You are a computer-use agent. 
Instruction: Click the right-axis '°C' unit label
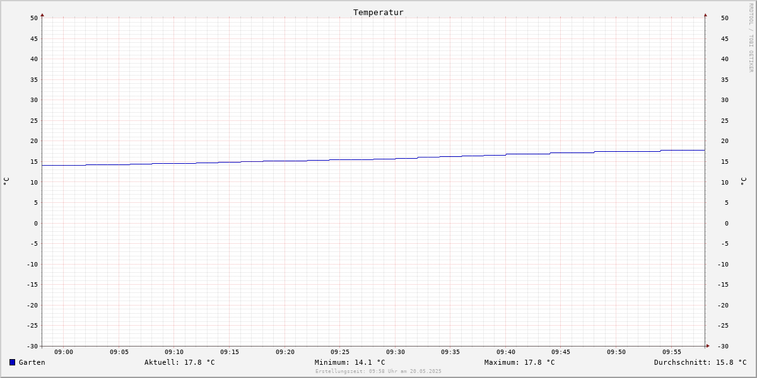click(744, 181)
